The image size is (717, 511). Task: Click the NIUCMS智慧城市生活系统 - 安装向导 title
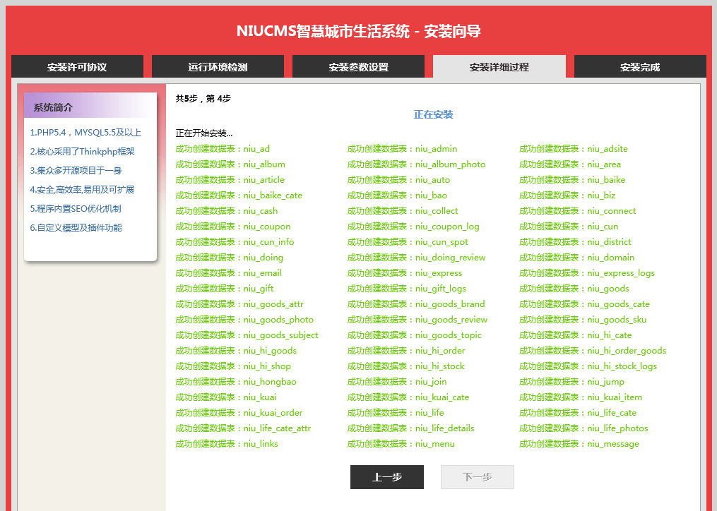359,31
